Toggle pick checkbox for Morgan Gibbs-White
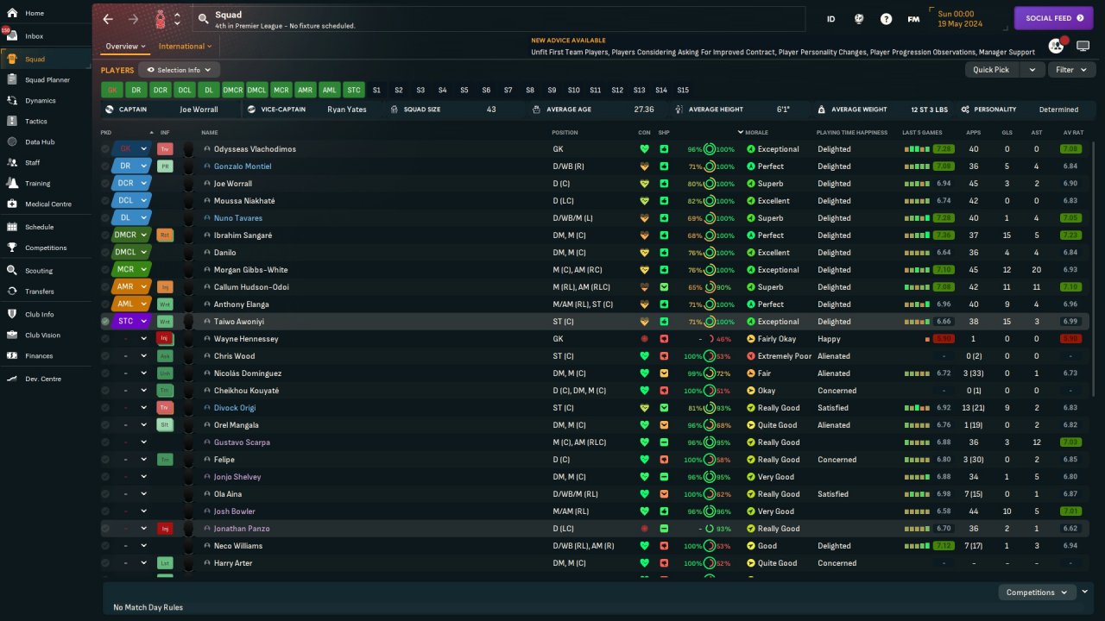1105x621 pixels. [x=105, y=270]
